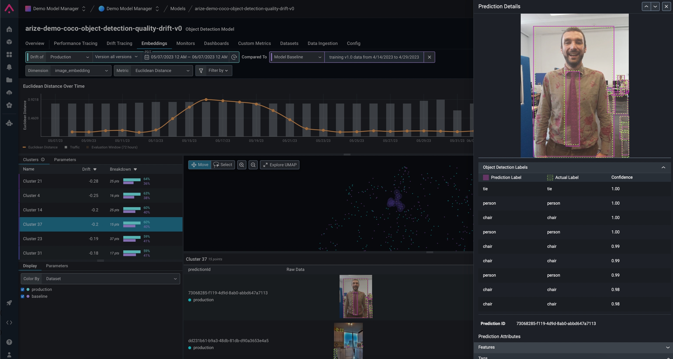
Task: Click the Explore UMAP button
Action: [280, 165]
